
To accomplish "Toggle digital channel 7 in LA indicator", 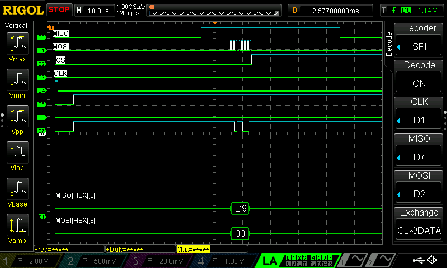I will point(330,258).
